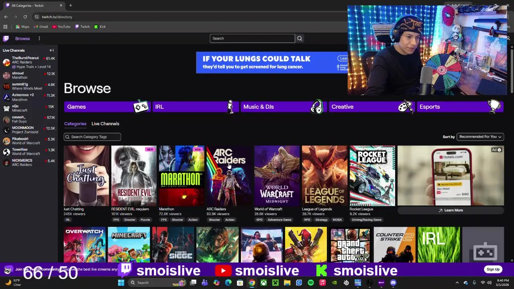Open the IRL category banner
The width and height of the screenshot is (514, 289).
(195, 107)
